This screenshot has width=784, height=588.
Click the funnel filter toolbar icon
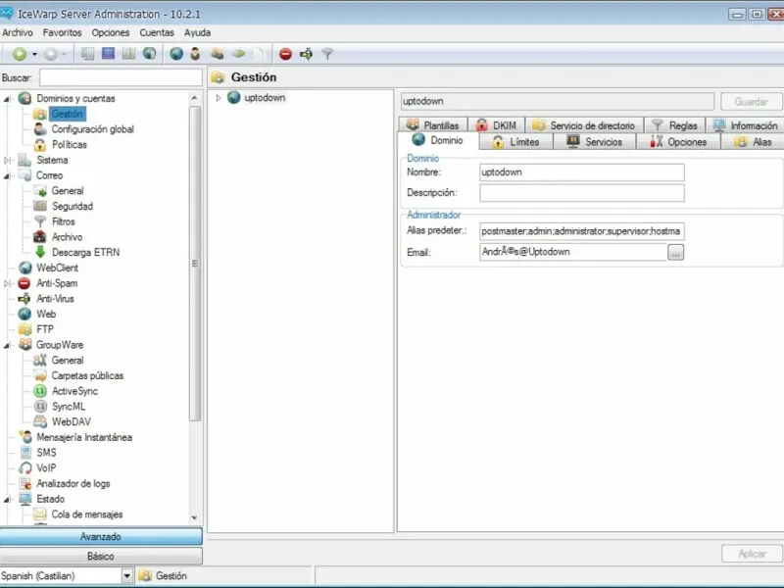[x=327, y=54]
